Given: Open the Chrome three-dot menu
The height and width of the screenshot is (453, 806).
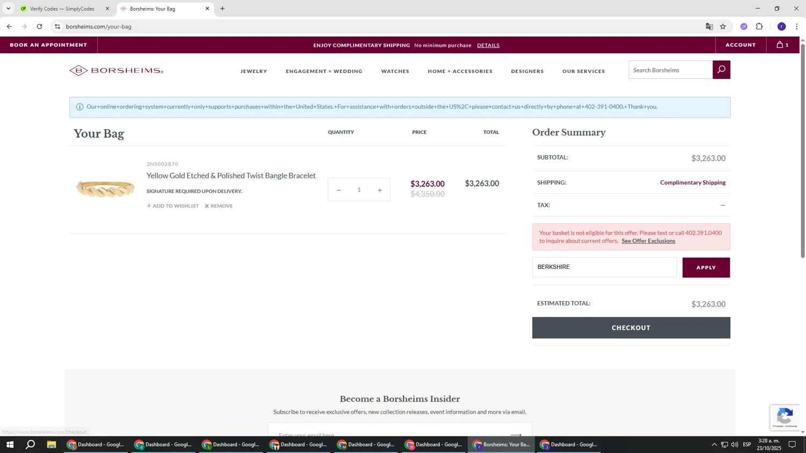Looking at the screenshot, I should pyautogui.click(x=796, y=26).
